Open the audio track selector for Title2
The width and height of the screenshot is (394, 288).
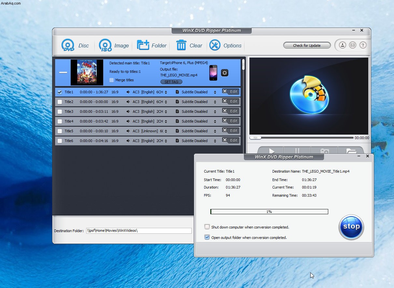point(166,102)
